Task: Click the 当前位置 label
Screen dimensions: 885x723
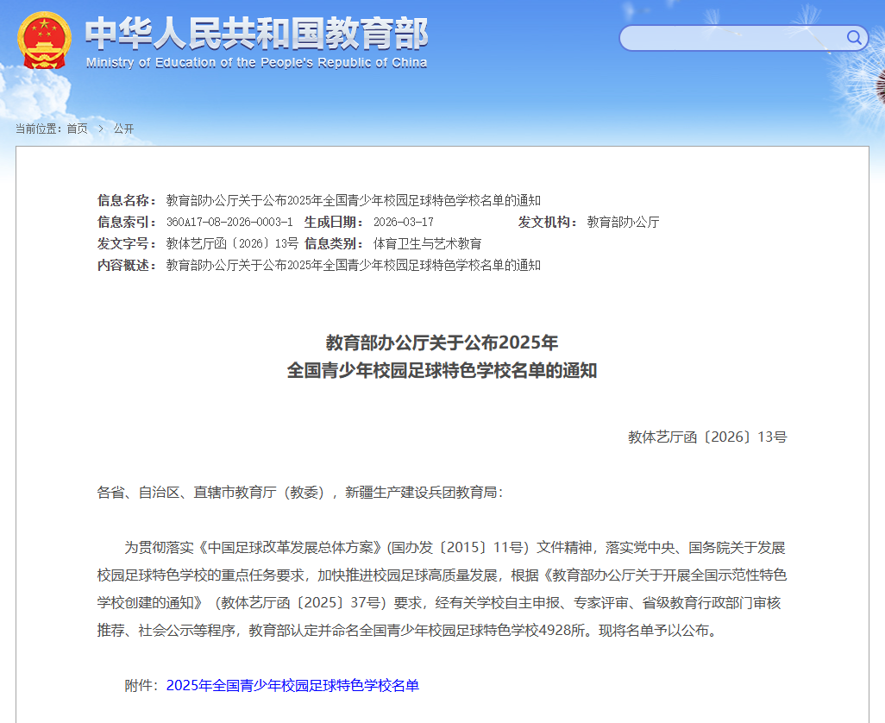Action: pos(38,129)
